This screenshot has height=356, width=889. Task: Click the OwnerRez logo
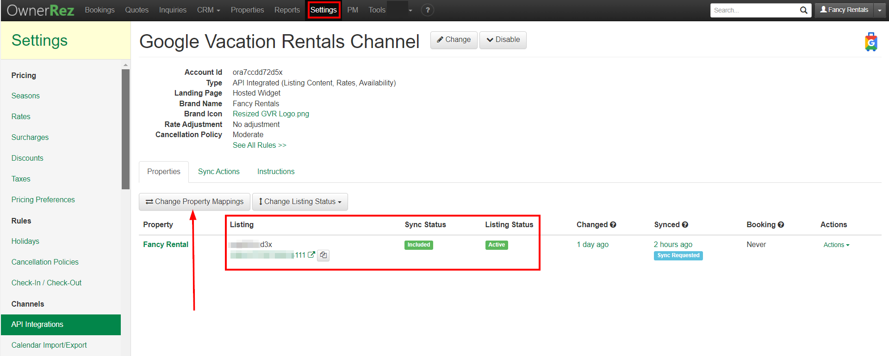point(41,10)
